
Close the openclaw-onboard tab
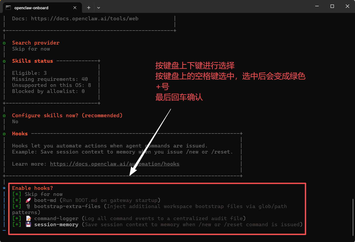click(x=75, y=8)
